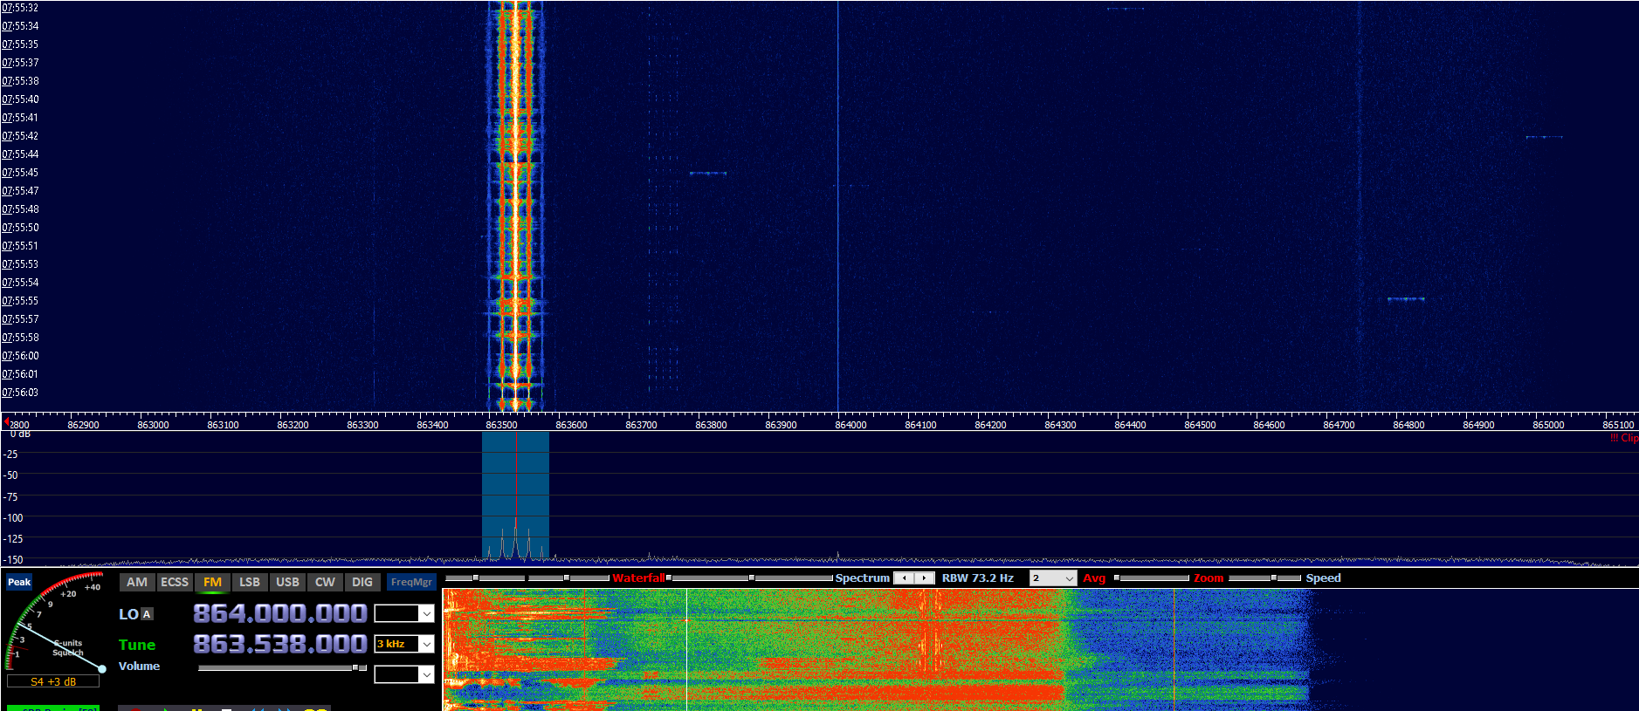This screenshot has height=711, width=1639.
Task: Click the Waterfall label
Action: (638, 578)
